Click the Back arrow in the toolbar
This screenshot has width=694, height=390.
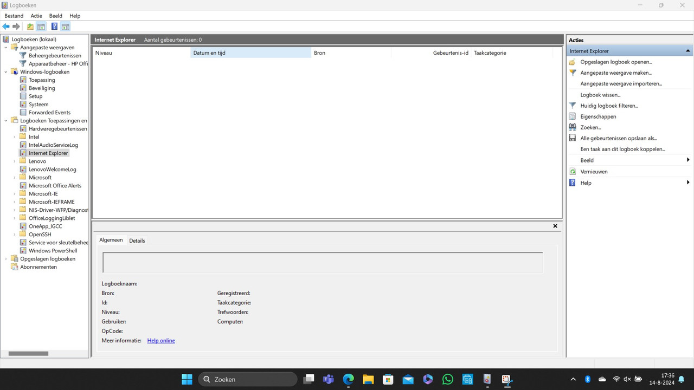(6, 27)
